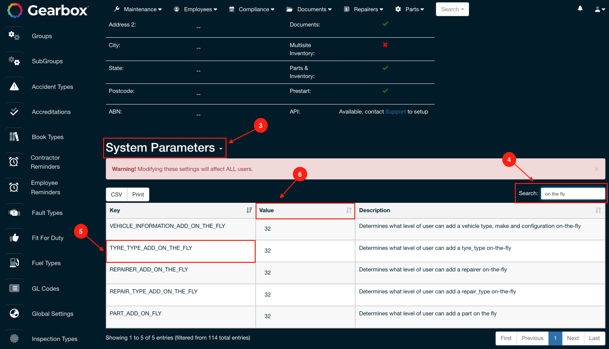Sort table by Key column
This screenshot has height=349, width=609.
[181, 210]
